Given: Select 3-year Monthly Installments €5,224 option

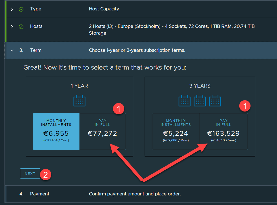Looking at the screenshot, I should 176,132.
